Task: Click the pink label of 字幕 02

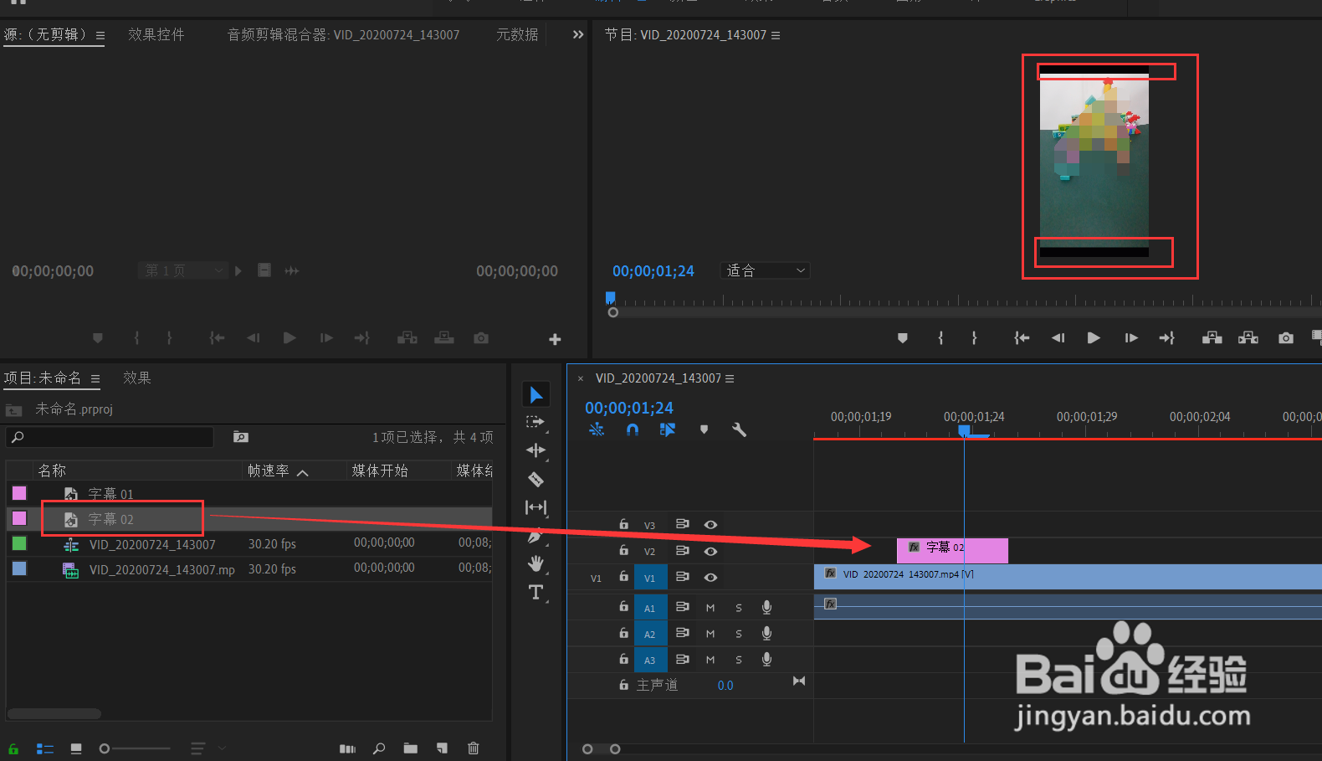Action: [x=19, y=518]
